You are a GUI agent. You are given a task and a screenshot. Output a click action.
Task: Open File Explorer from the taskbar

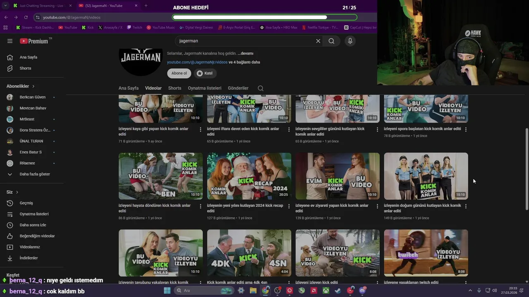pos(253,290)
